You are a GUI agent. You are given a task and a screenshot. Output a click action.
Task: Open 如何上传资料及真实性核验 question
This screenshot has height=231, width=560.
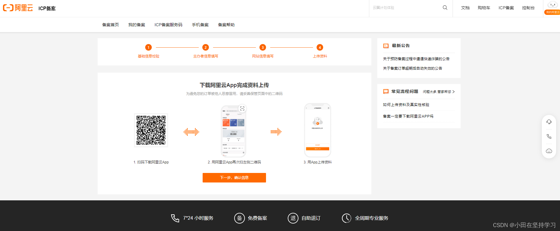[x=406, y=105]
